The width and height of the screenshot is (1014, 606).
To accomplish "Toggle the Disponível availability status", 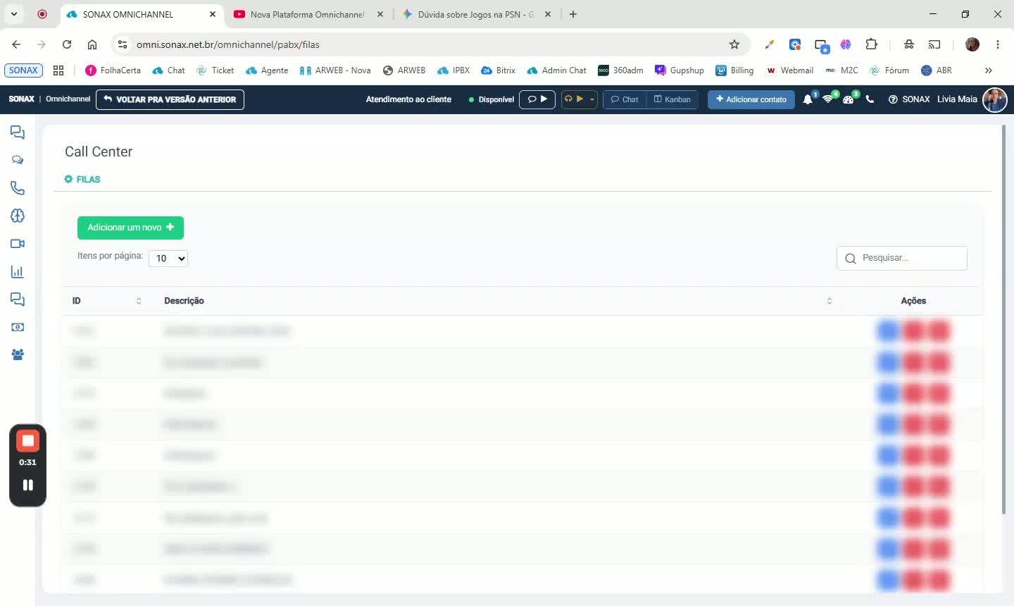I will click(x=492, y=99).
